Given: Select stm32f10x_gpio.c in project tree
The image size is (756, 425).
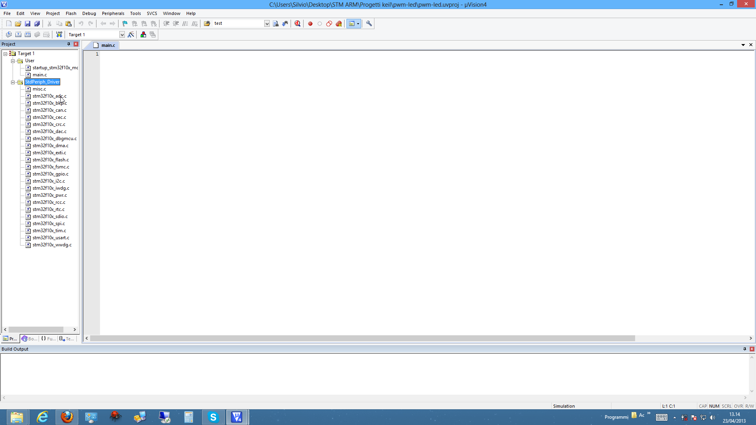Looking at the screenshot, I should (50, 174).
